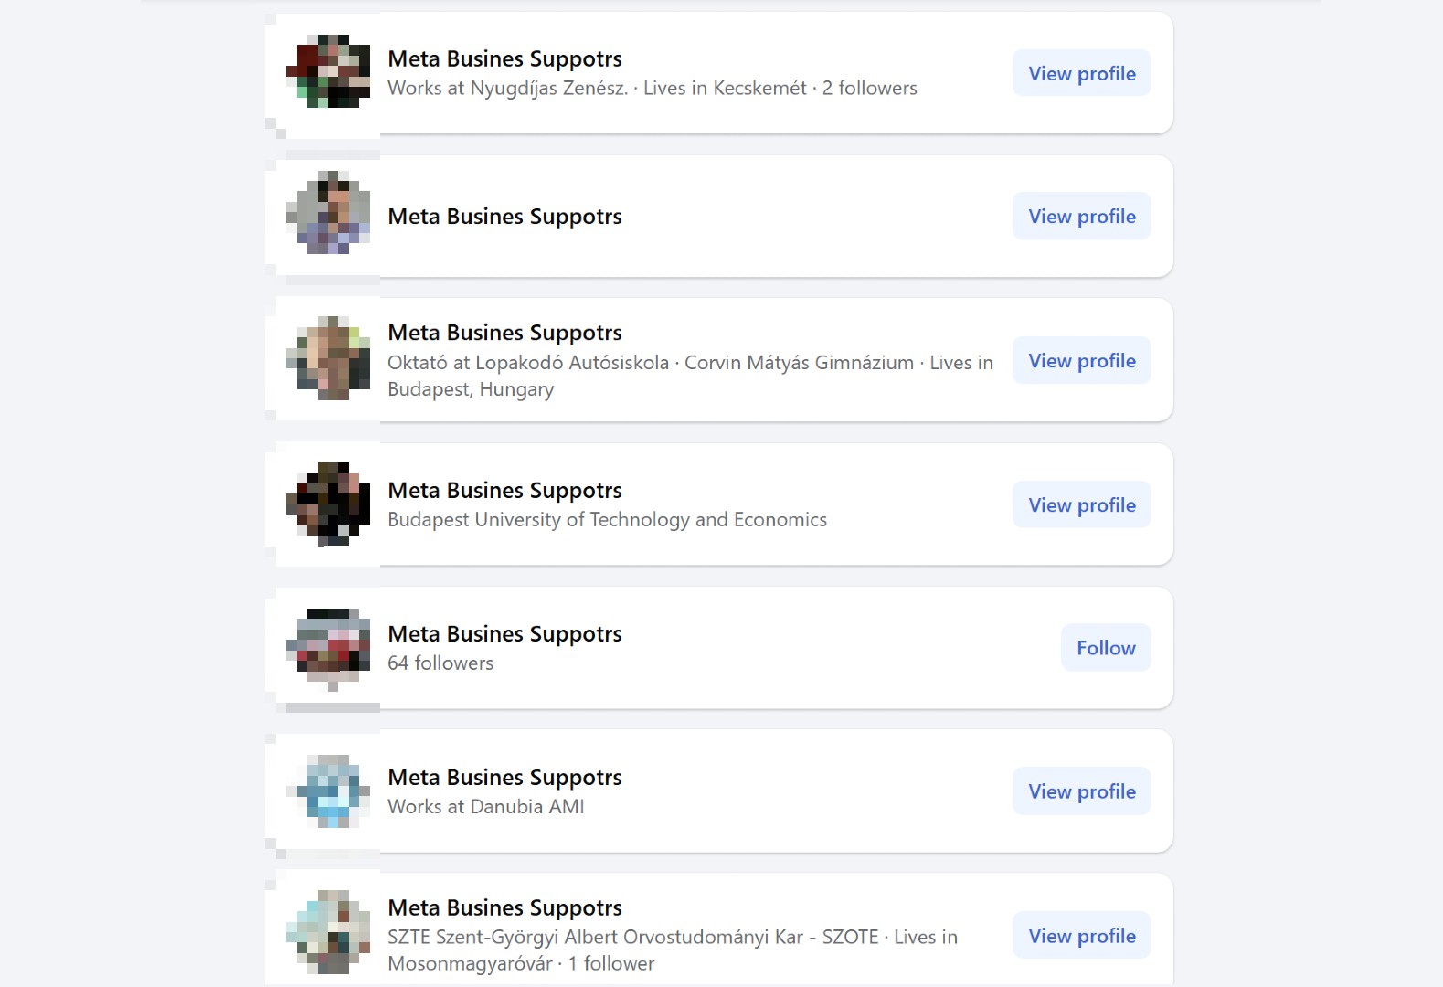Click View profile for the Nyugdíjas Zenész result
The width and height of the screenshot is (1443, 987).
(1081, 73)
